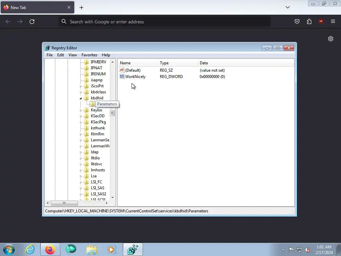Click the Registry Editor title bar icon
The image size is (341, 256).
click(47, 48)
